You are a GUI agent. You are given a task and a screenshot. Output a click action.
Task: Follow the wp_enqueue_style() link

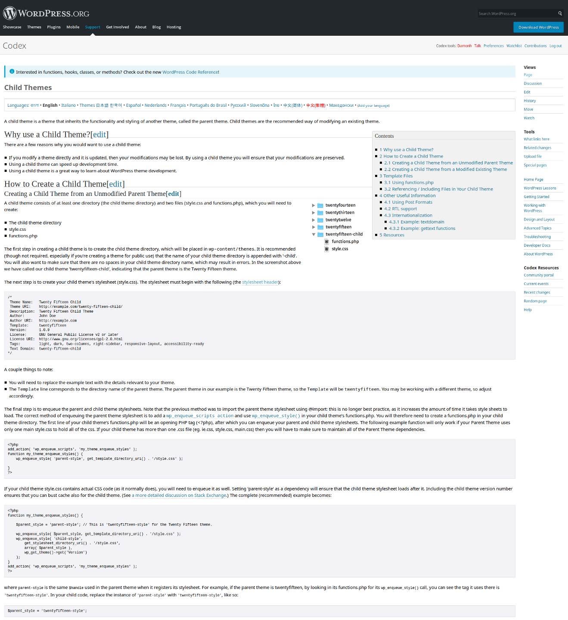point(276,416)
